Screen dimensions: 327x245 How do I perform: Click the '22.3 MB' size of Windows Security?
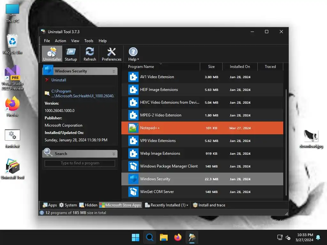[x=211, y=179]
